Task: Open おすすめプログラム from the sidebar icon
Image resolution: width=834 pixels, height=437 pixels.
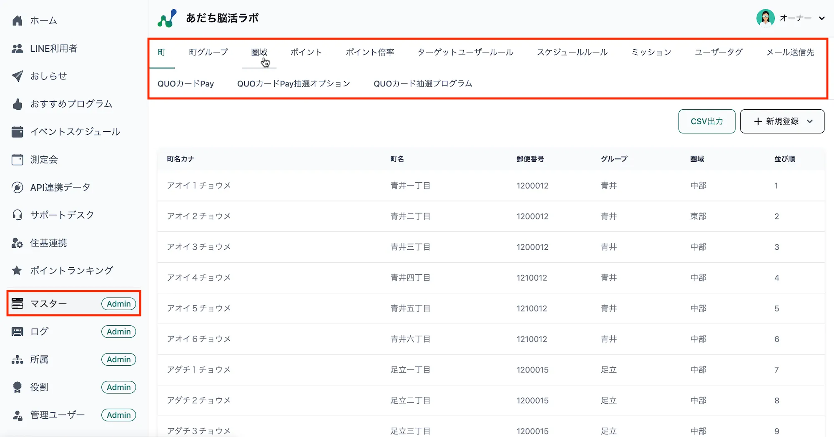Action: [17, 104]
